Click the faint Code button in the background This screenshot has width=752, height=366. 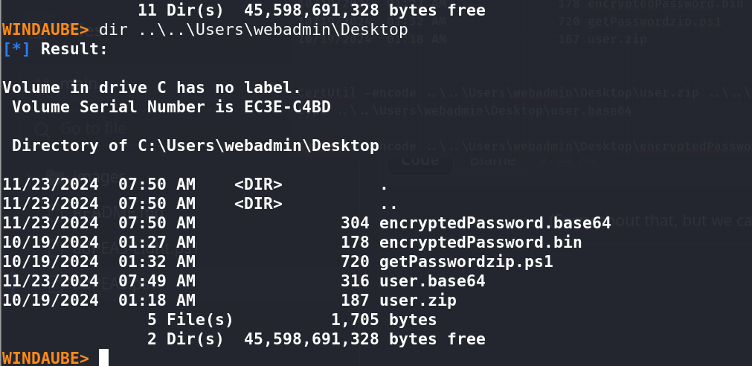pos(420,160)
